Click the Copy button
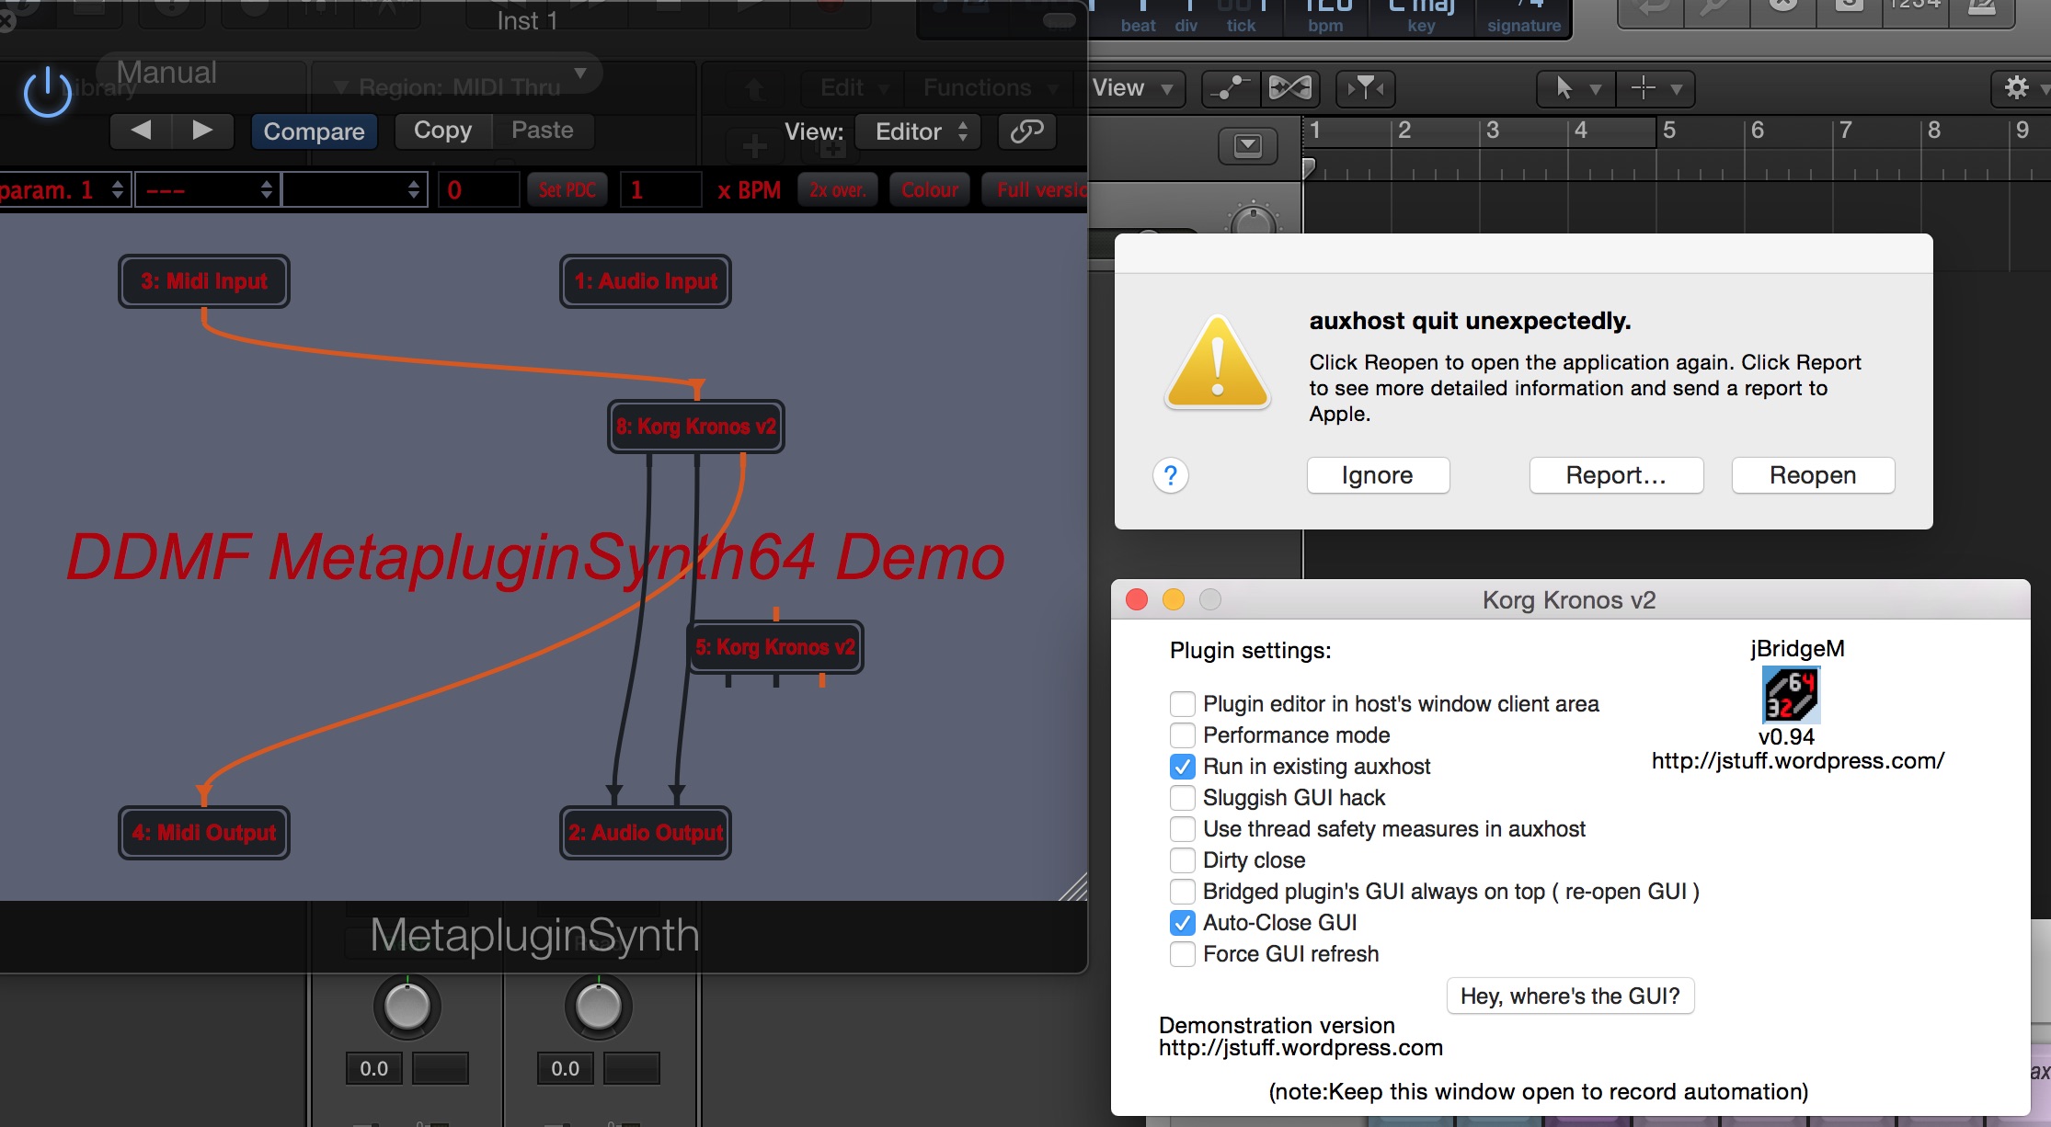 tap(442, 131)
